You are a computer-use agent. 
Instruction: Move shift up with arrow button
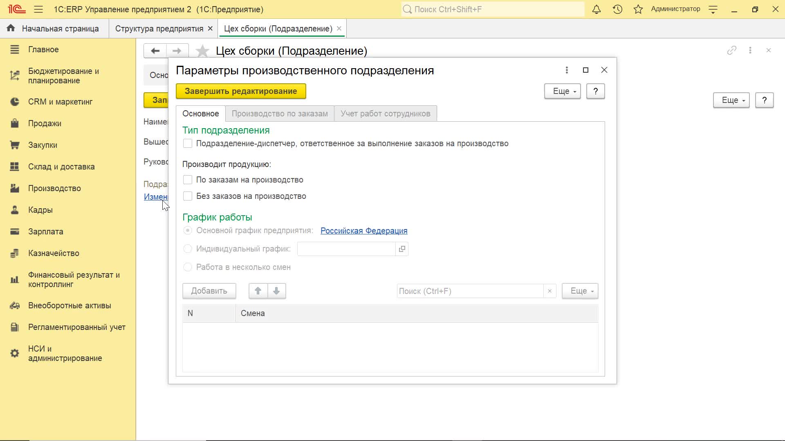[258, 291]
